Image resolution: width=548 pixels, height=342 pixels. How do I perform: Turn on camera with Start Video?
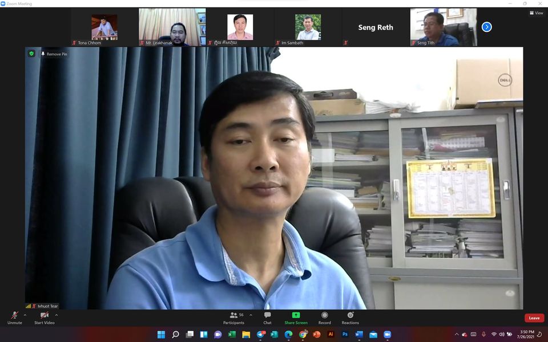pos(44,317)
